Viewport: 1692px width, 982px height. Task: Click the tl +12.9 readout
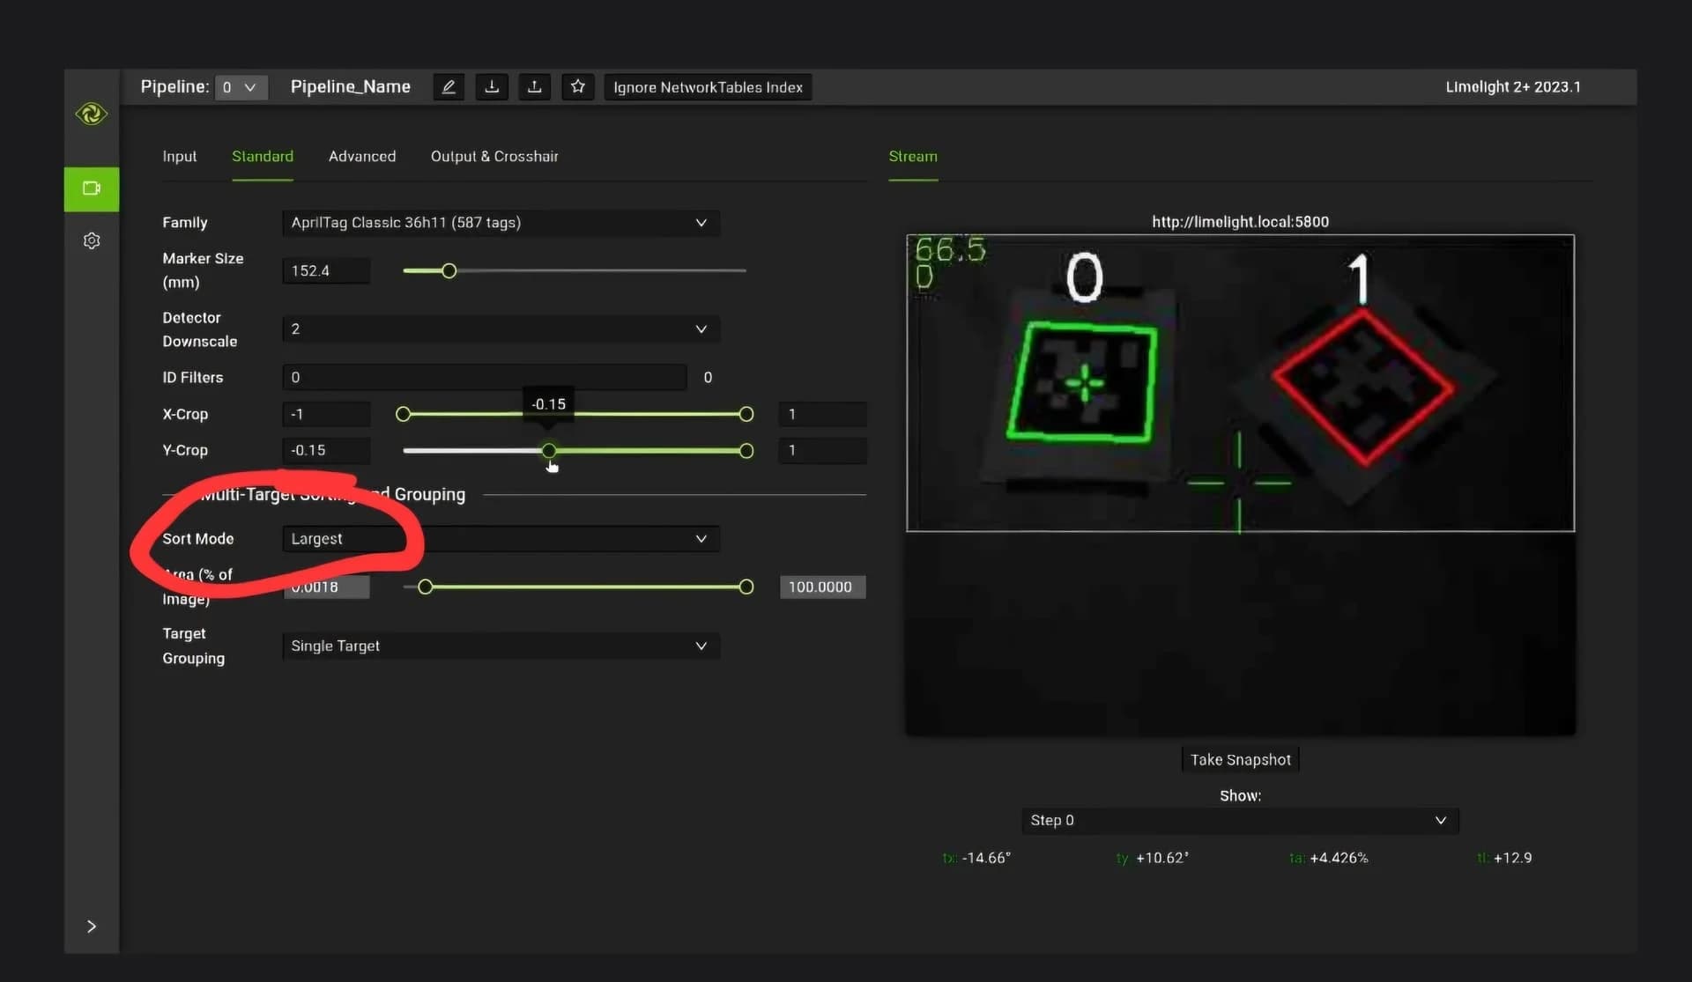pyautogui.click(x=1504, y=858)
